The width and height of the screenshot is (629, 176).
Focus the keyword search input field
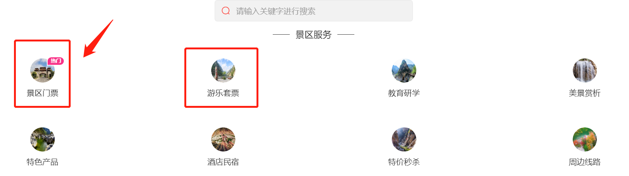[314, 11]
